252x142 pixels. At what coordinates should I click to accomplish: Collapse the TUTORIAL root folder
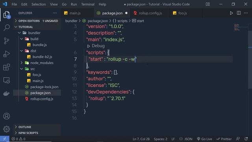pos(37,27)
